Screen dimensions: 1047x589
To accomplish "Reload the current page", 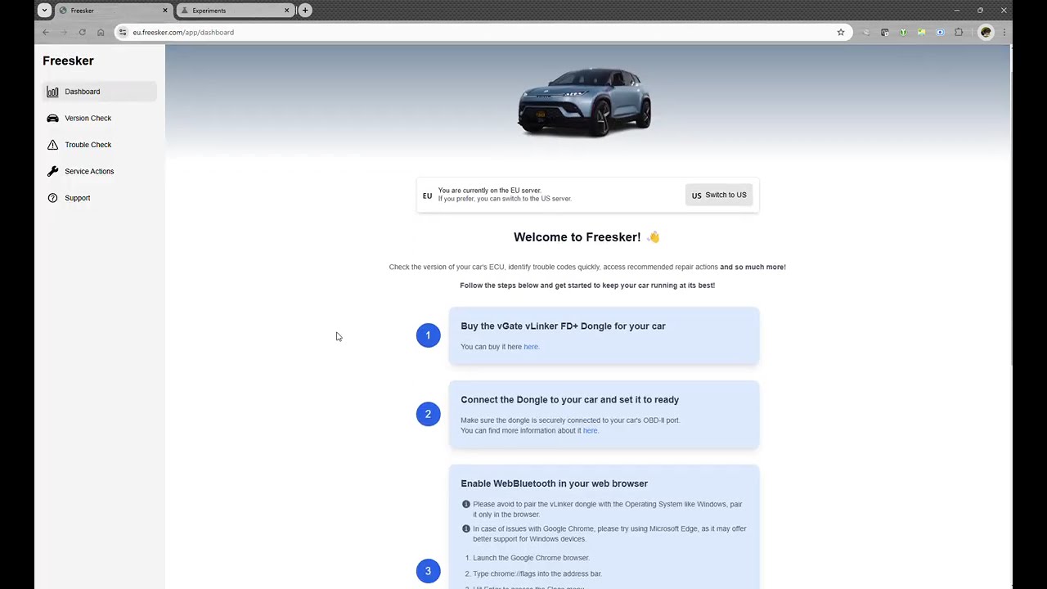I will coord(82,32).
